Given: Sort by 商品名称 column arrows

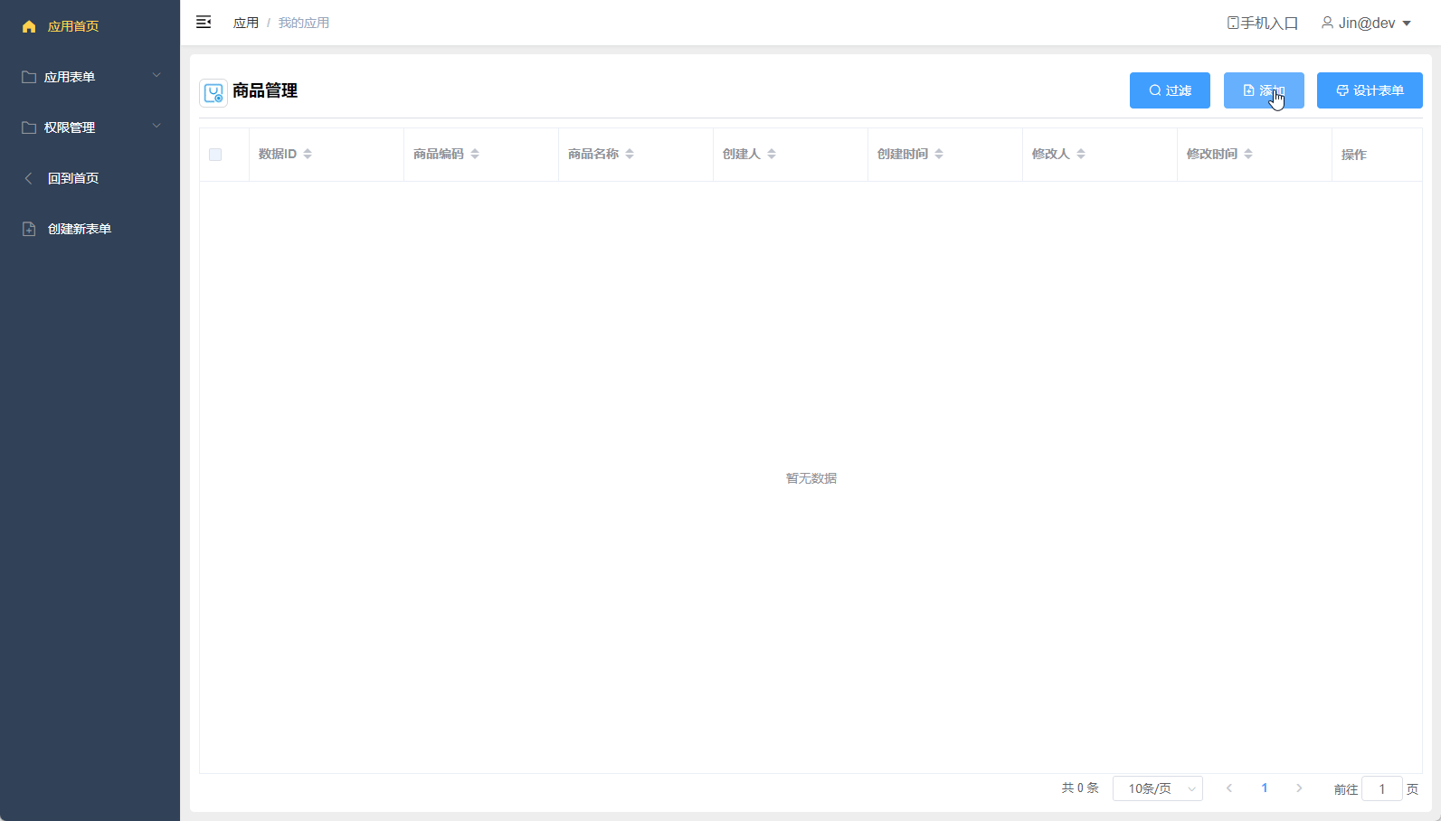Looking at the screenshot, I should (x=630, y=154).
